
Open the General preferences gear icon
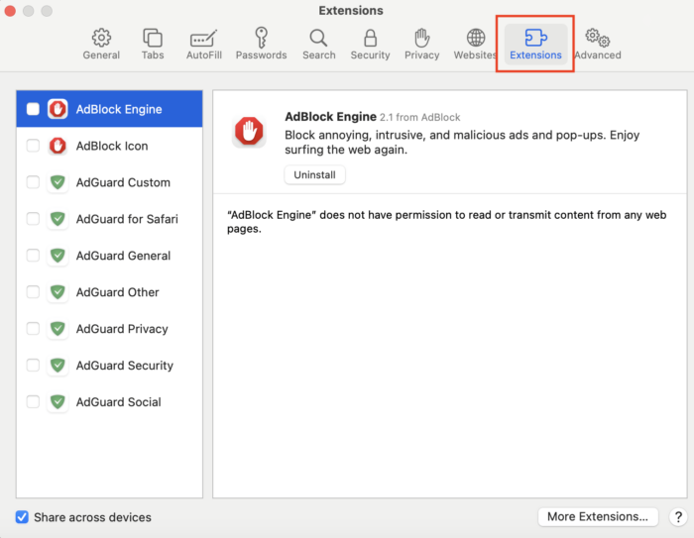[101, 38]
